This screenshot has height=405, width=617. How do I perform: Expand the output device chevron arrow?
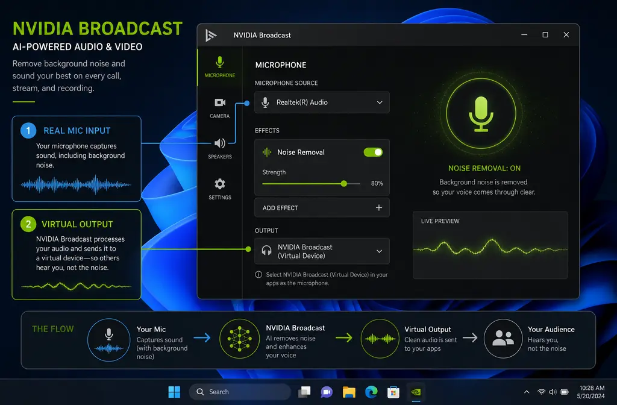(x=380, y=251)
